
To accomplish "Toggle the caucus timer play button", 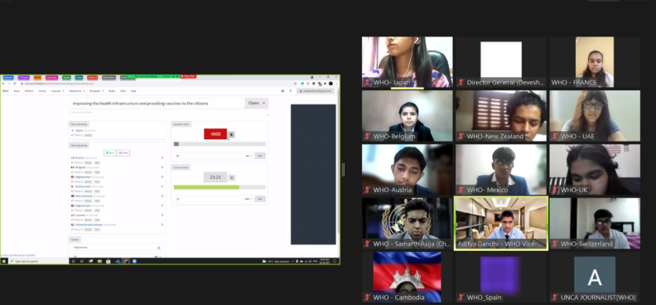I will tap(232, 177).
